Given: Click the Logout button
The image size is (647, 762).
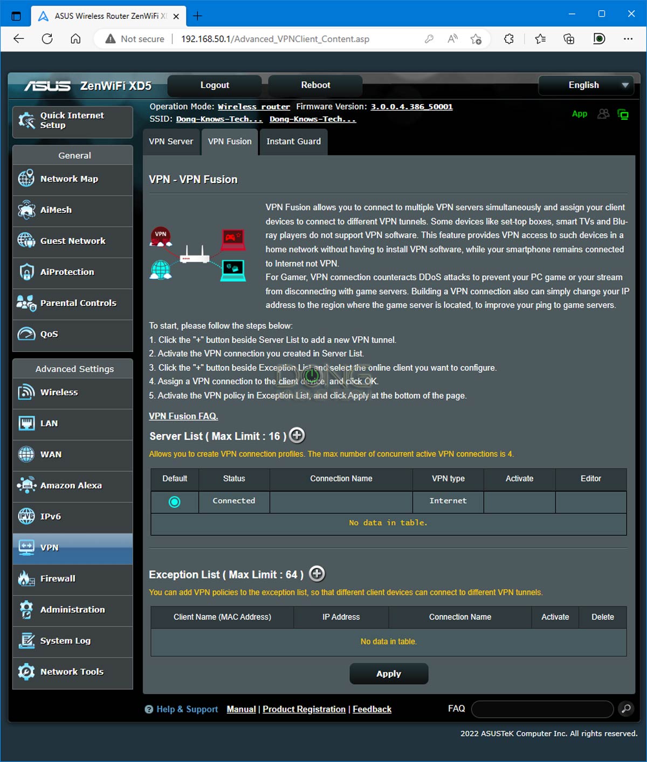Looking at the screenshot, I should [x=215, y=85].
